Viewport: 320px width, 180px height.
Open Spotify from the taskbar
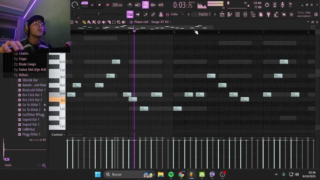tap(171, 174)
